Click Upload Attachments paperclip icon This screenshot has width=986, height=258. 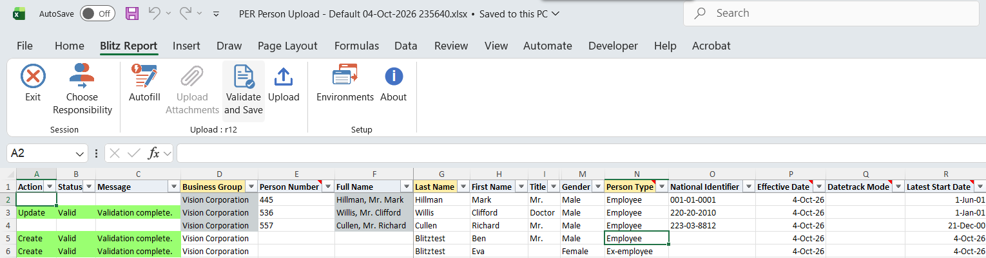pyautogui.click(x=191, y=77)
